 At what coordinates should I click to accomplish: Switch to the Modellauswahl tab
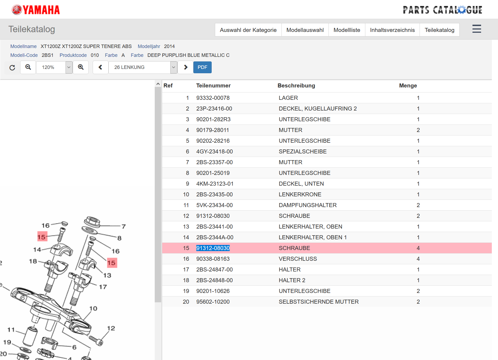[305, 30]
